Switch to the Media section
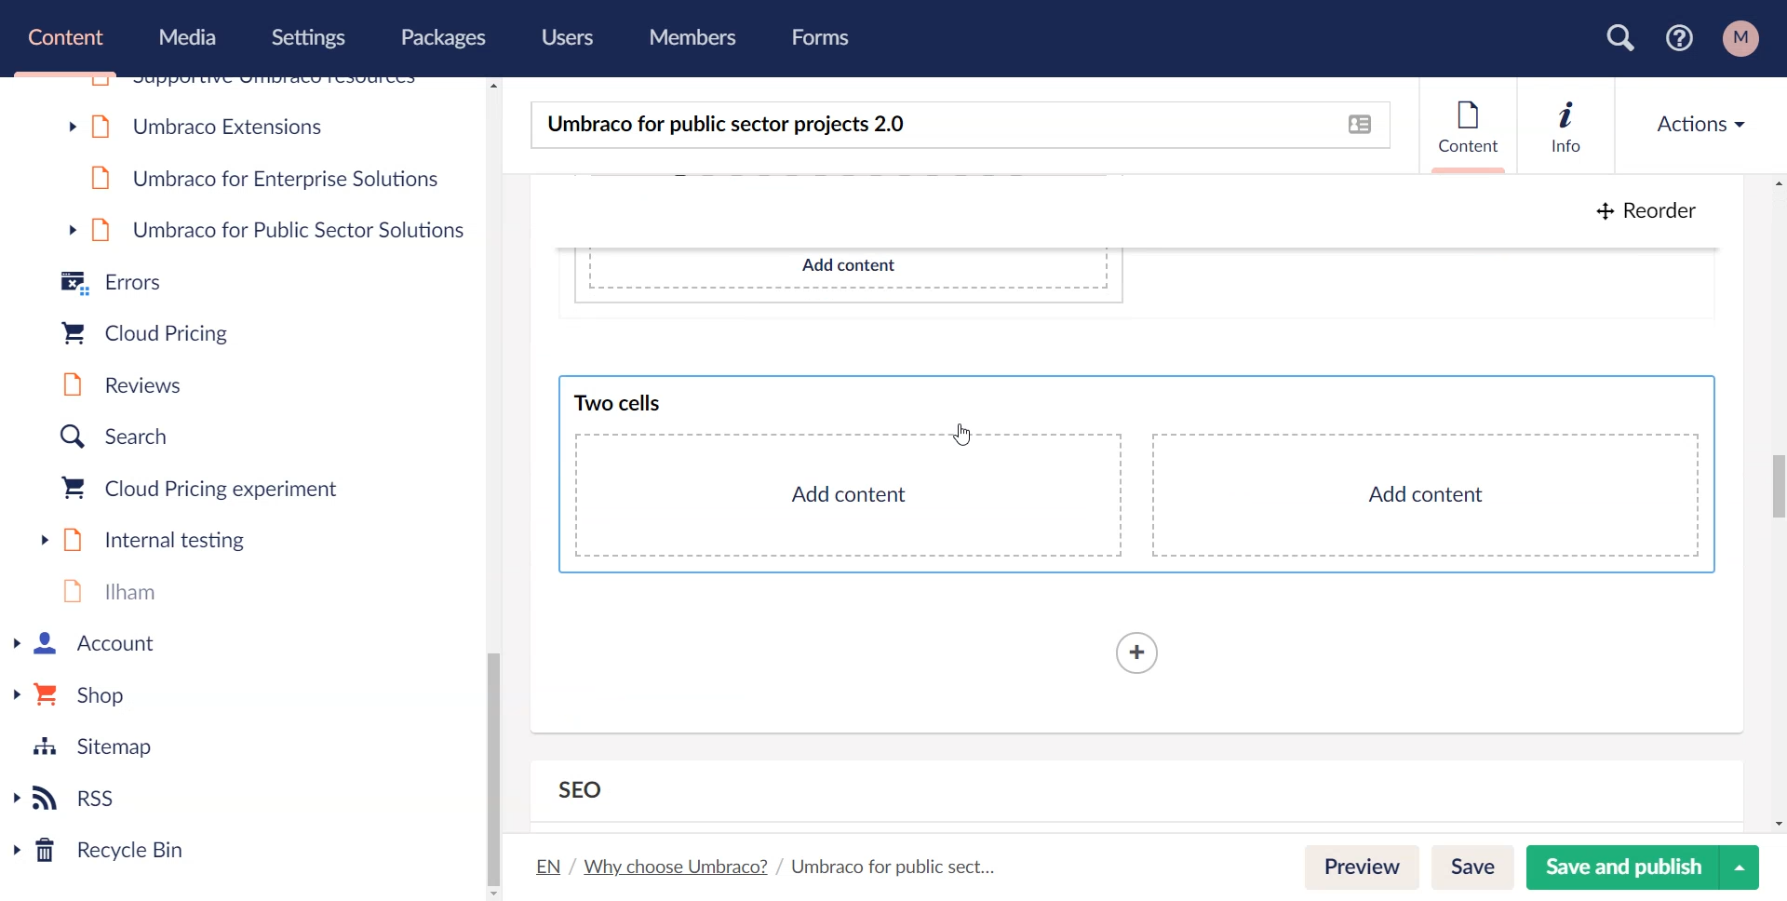Viewport: 1787px width, 901px height. coord(187,37)
